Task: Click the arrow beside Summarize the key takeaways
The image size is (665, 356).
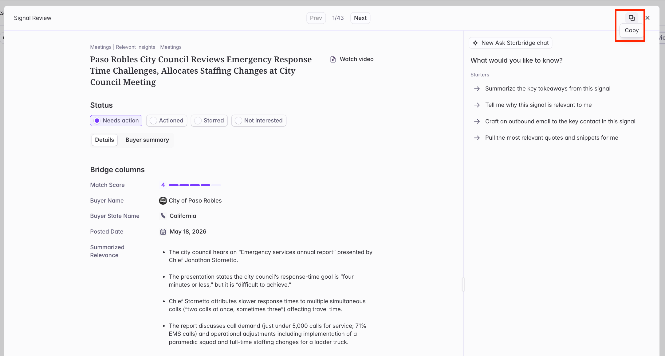Action: (x=477, y=89)
